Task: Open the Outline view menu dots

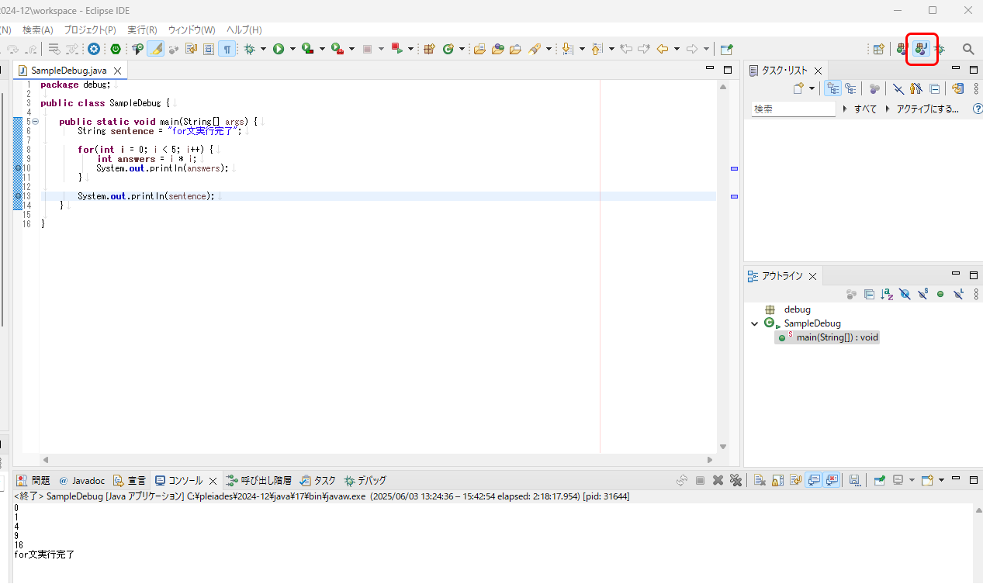Action: pyautogui.click(x=976, y=295)
